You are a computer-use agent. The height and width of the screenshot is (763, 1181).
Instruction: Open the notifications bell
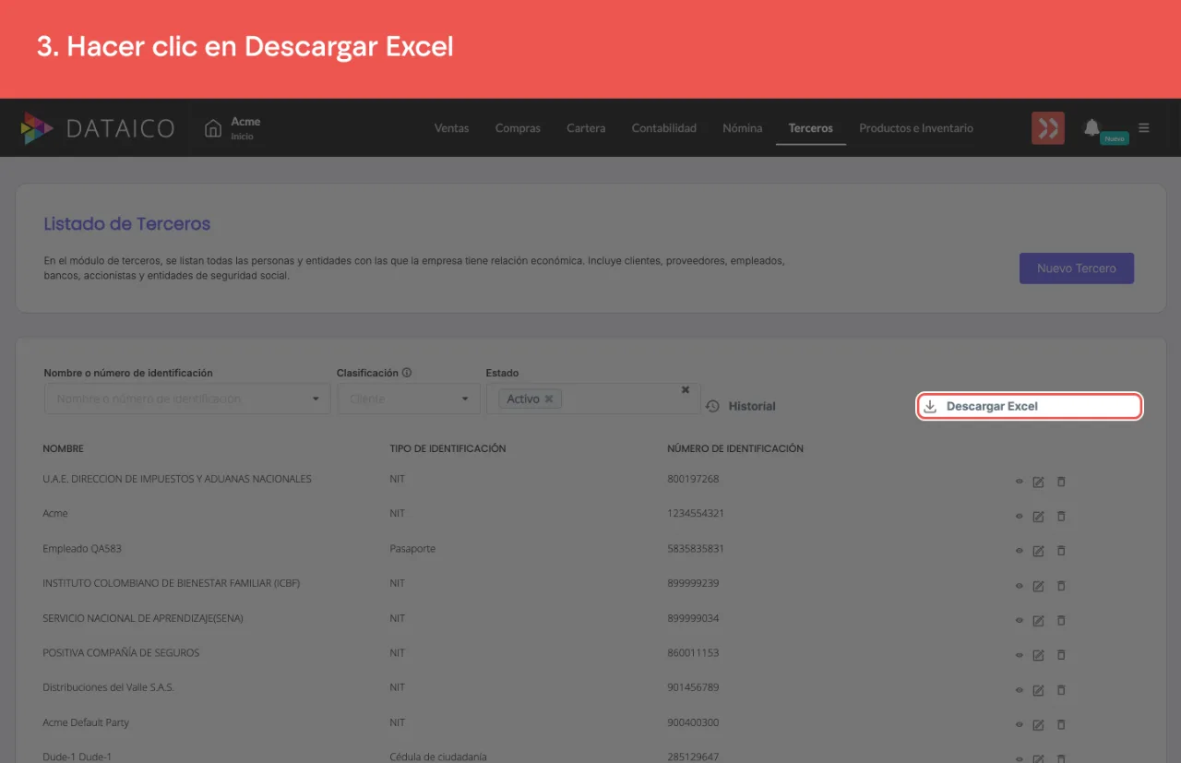click(x=1092, y=127)
